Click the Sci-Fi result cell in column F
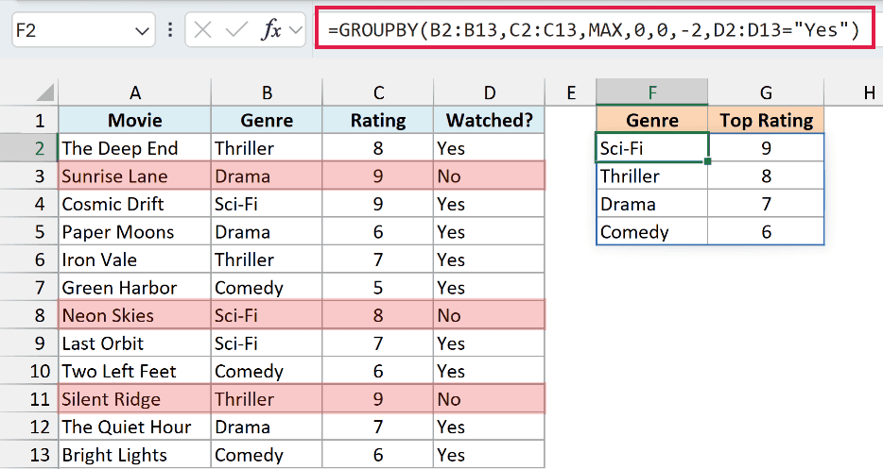Viewport: 883px width, 469px height. pyautogui.click(x=652, y=148)
